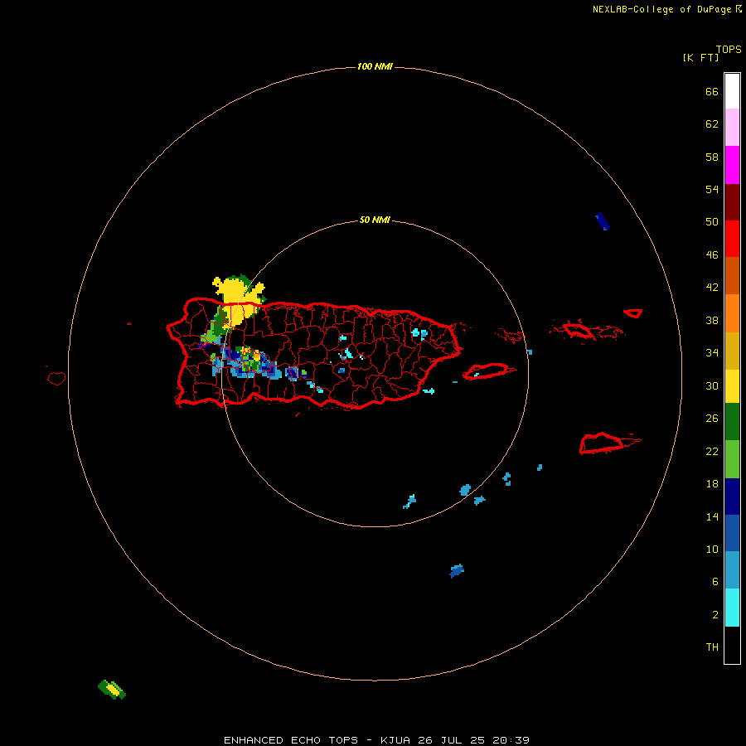Click the bright red legend swatch
This screenshot has height=746, width=746.
(x=732, y=239)
